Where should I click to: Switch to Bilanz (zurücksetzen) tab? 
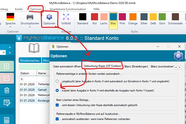click(163, 66)
